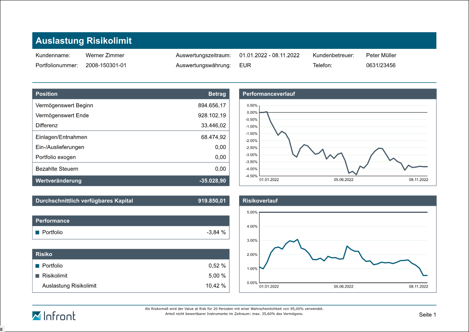Select the Auswertungszeitraum date range value

click(x=269, y=56)
